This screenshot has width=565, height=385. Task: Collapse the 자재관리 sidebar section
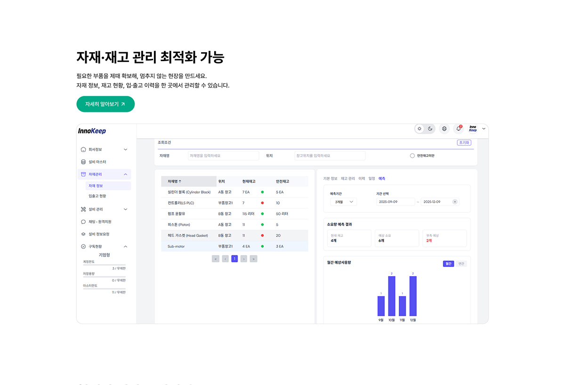[125, 174]
